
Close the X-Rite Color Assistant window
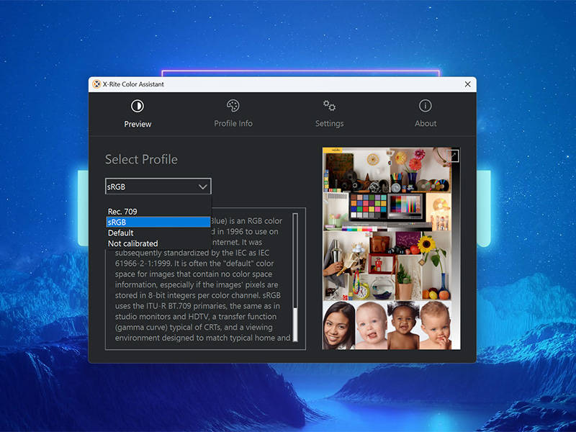(467, 84)
